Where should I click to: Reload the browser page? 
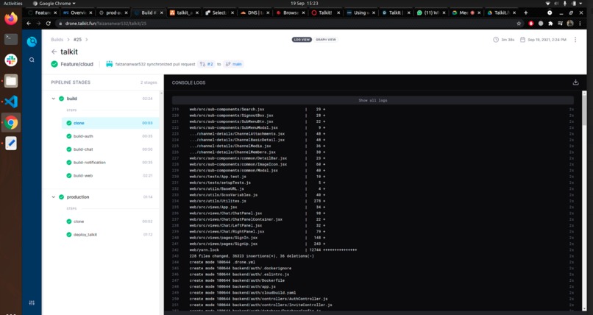(49, 24)
